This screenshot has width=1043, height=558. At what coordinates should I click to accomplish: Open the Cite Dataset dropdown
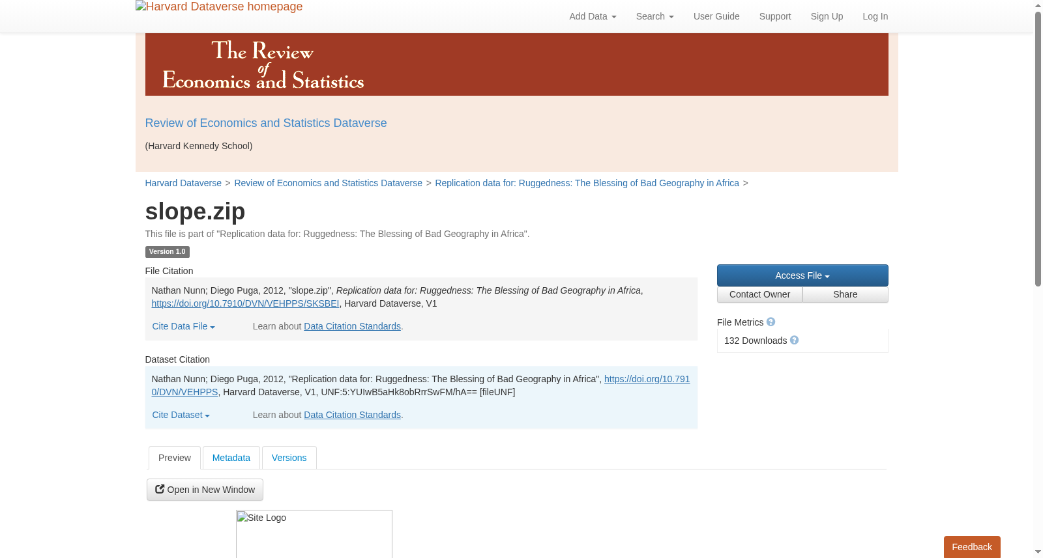(181, 415)
